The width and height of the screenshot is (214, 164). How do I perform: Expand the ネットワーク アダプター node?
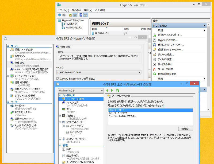(x=60, y=139)
